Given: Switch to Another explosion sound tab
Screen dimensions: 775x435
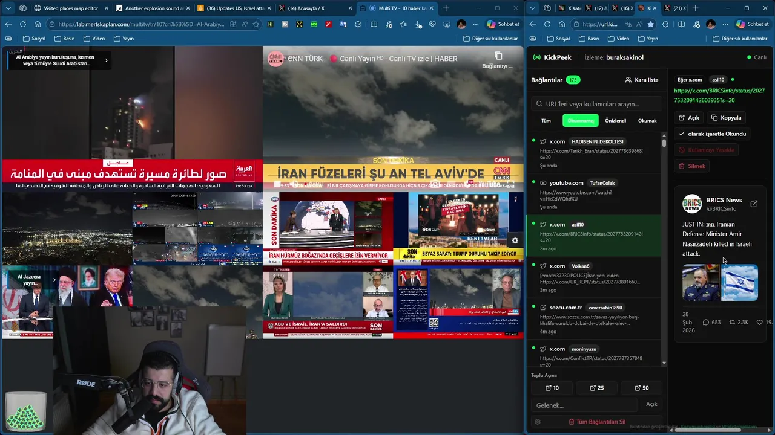Looking at the screenshot, I should (x=153, y=8).
